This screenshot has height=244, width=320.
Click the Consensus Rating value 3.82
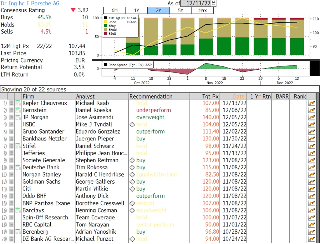point(83,10)
